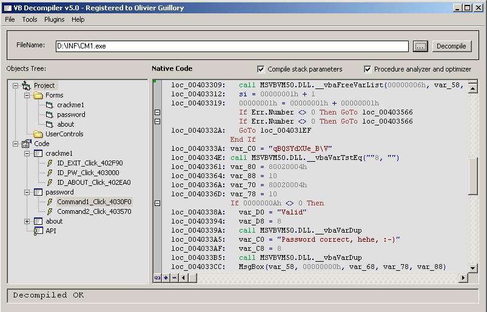Collapse the Forms folder in tree
487x312 pixels.
[27, 95]
